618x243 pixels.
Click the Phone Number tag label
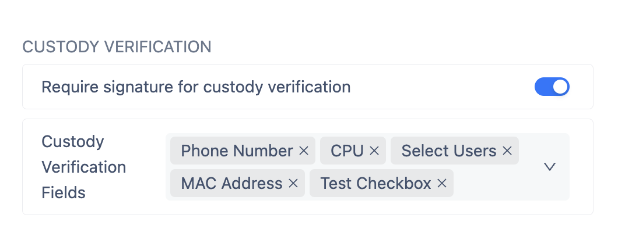click(x=237, y=151)
